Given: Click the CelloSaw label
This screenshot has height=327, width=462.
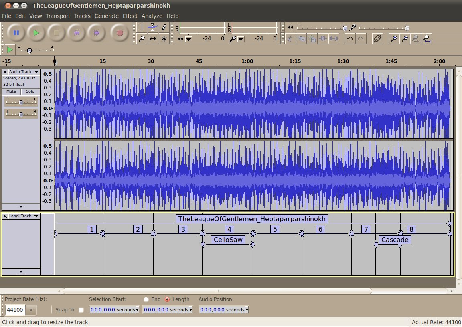Looking at the screenshot, I should click(228, 240).
